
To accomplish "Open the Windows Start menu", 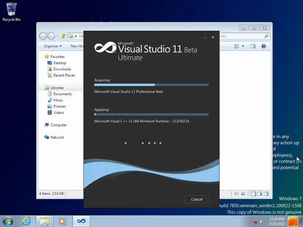I will [x=8, y=221].
